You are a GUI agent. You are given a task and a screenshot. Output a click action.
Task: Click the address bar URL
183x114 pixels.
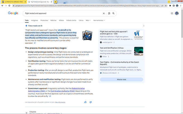pos(88,6)
